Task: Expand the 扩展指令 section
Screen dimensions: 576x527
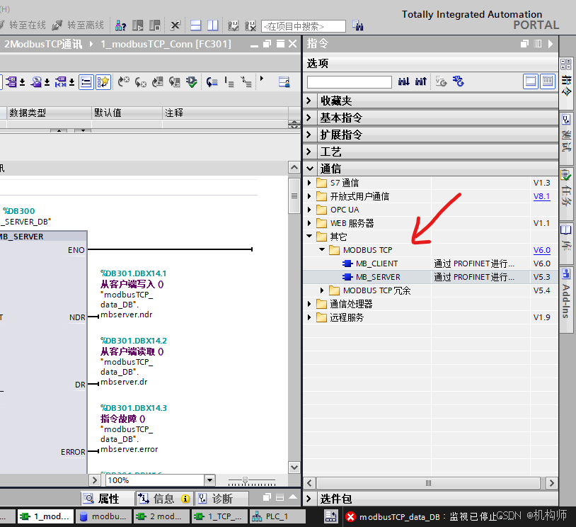Action: pyautogui.click(x=309, y=135)
